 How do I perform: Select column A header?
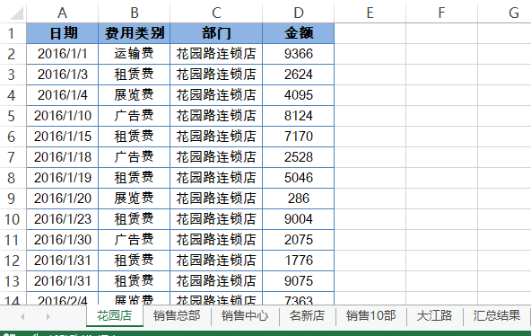(x=62, y=13)
